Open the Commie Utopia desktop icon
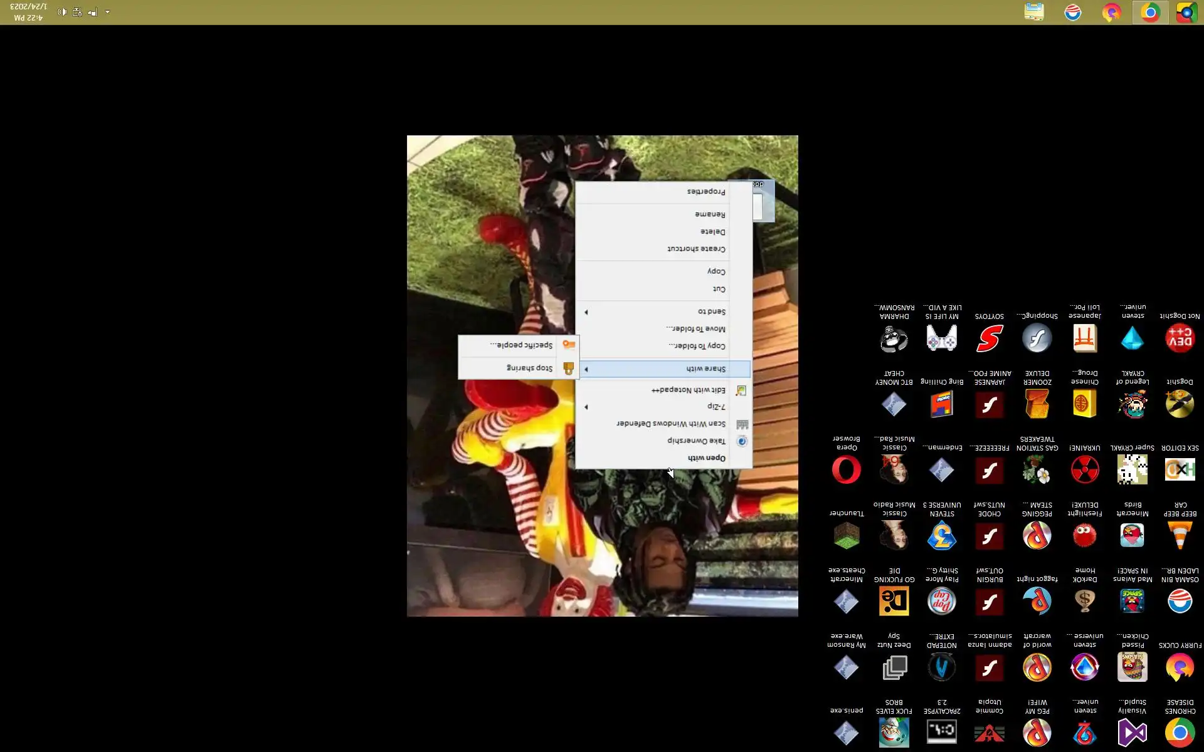The width and height of the screenshot is (1204, 752). 989,732
